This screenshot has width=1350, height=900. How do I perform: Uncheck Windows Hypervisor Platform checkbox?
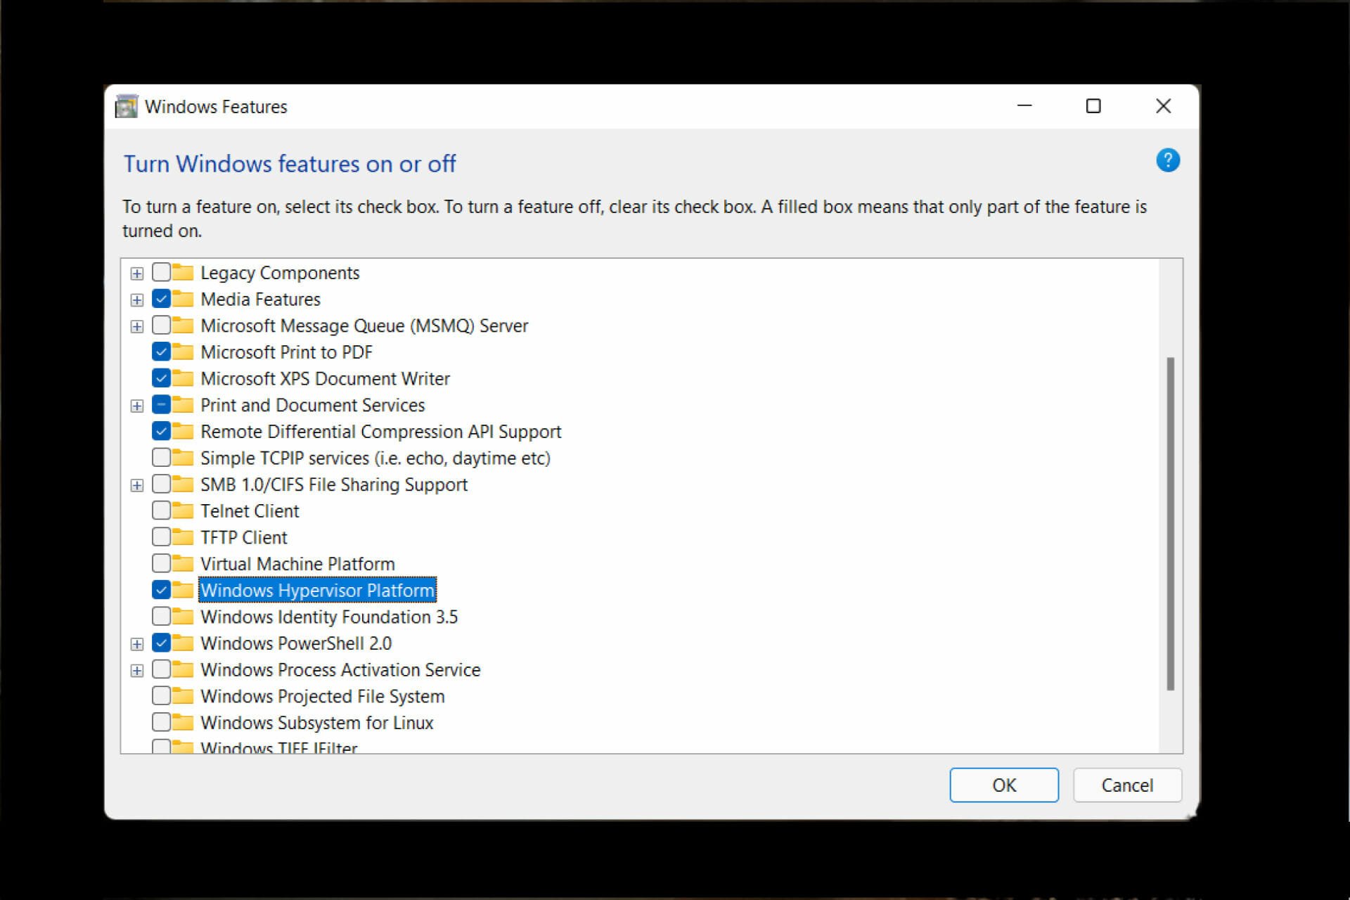pyautogui.click(x=161, y=590)
